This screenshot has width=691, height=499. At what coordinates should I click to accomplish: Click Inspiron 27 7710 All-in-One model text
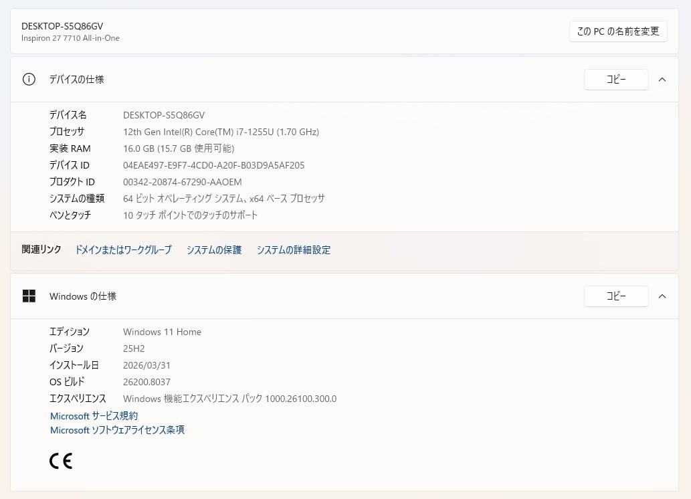click(70, 38)
